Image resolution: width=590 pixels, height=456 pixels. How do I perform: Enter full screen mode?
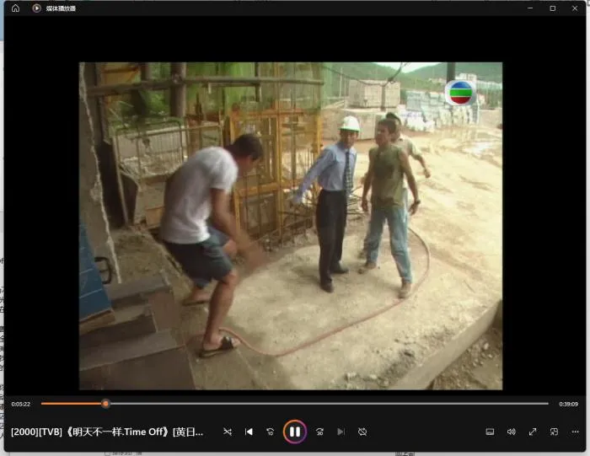pos(533,432)
